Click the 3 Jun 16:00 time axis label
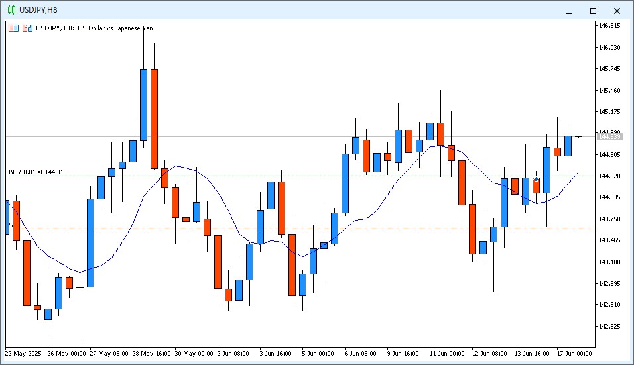The height and width of the screenshot is (365, 634). click(x=276, y=354)
